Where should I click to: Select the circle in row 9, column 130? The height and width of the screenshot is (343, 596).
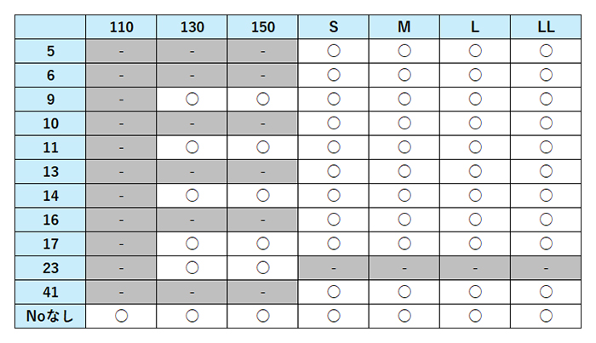tap(192, 100)
